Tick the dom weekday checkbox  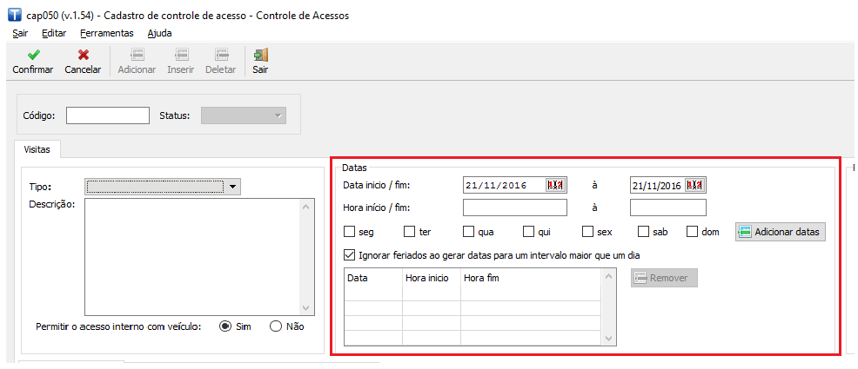point(693,232)
